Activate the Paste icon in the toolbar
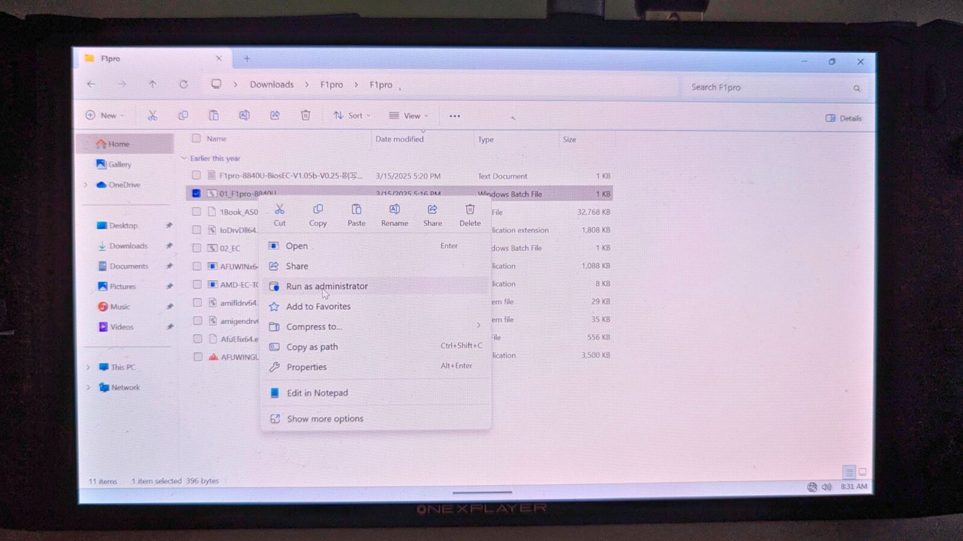The height and width of the screenshot is (541, 963). (x=214, y=115)
